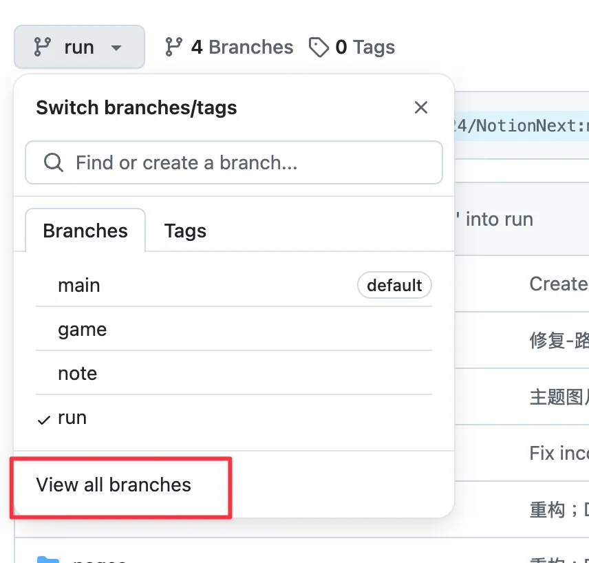Image resolution: width=589 pixels, height=563 pixels.
Task: Open the 4 Branches link
Action: (229, 47)
